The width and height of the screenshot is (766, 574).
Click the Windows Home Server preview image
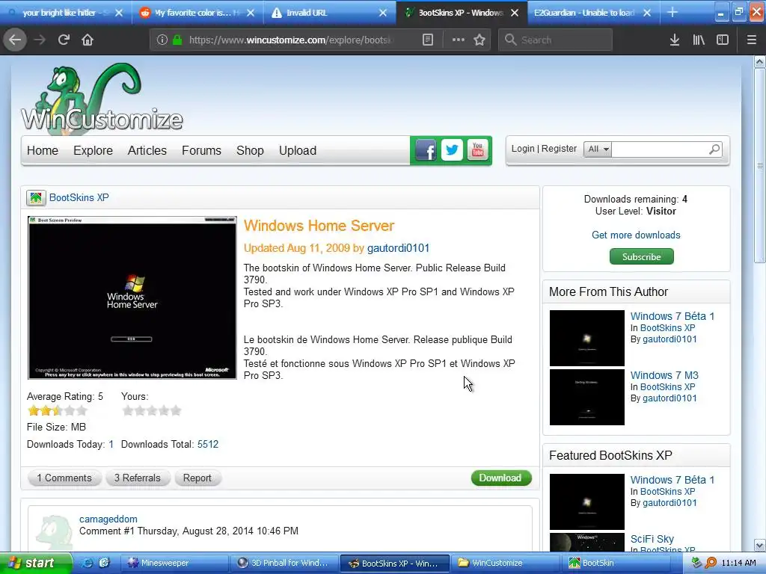pyautogui.click(x=132, y=297)
